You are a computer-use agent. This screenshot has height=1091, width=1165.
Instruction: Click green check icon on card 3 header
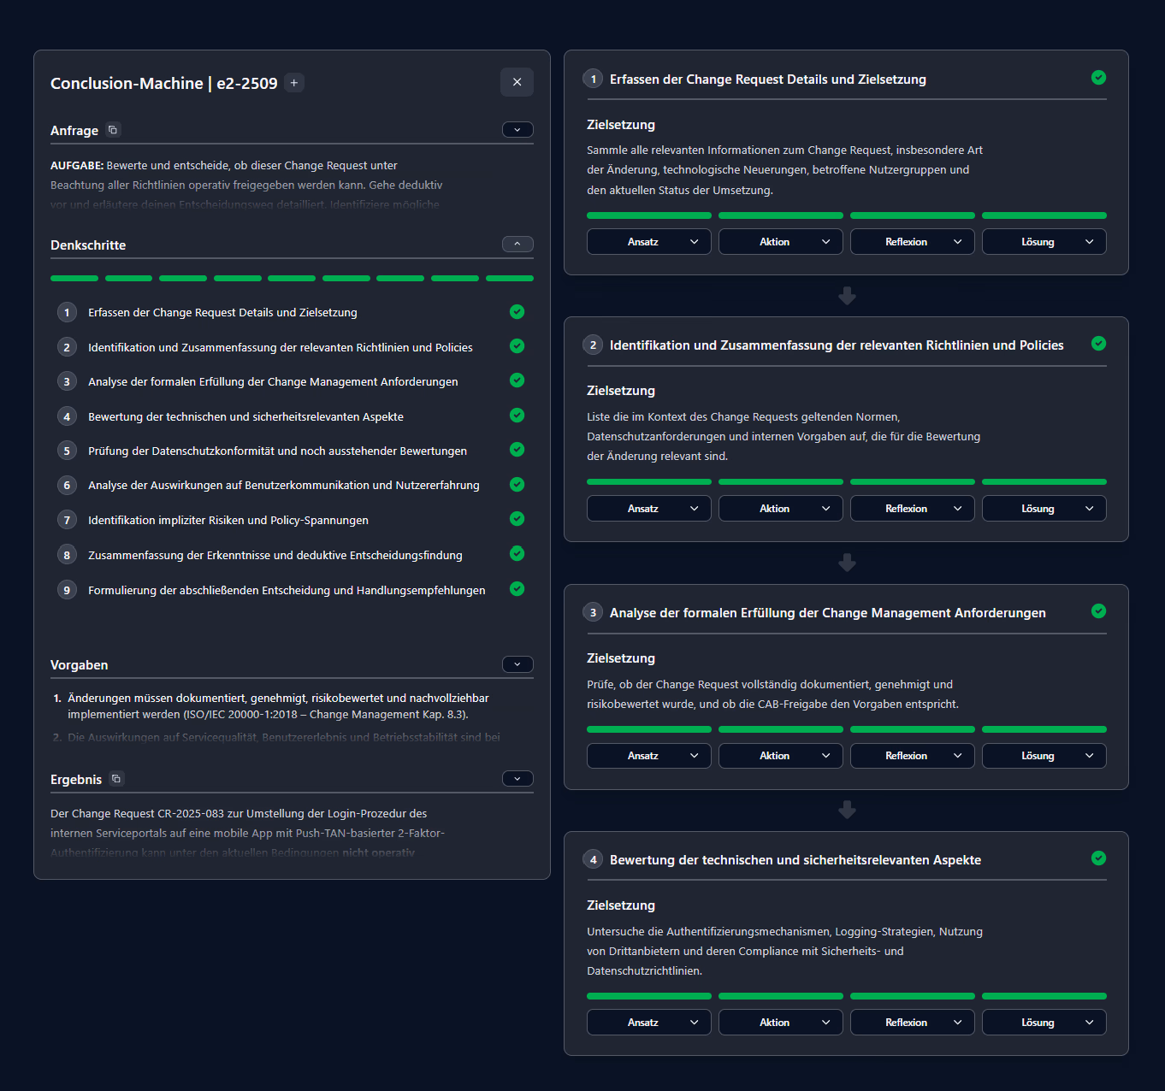[1098, 611]
